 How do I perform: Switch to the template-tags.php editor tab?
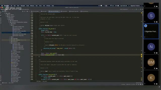74,11
